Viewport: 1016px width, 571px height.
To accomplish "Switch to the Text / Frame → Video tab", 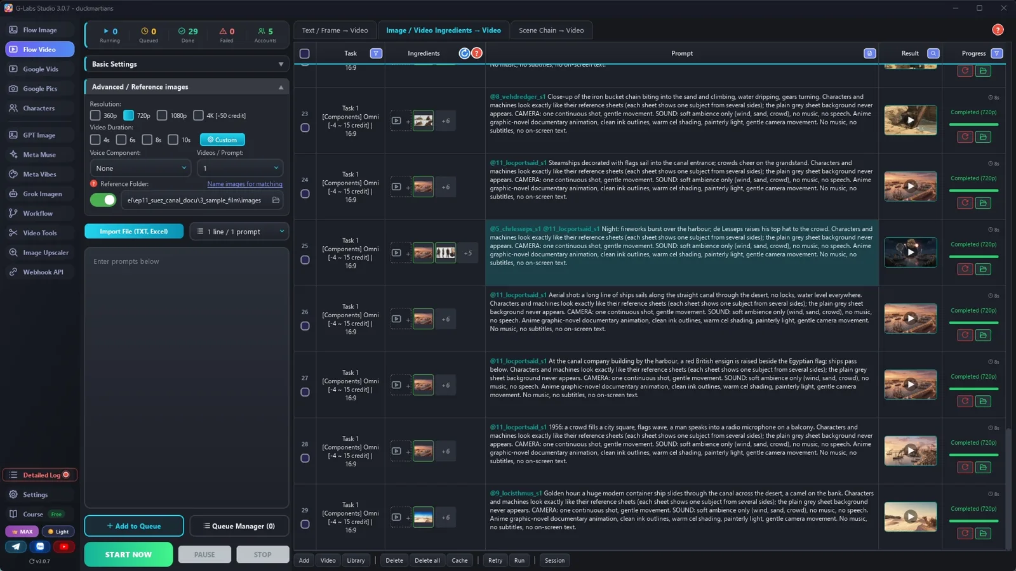I will pos(335,30).
